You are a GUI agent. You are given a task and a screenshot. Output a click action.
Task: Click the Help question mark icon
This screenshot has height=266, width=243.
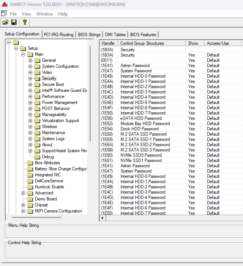point(25,23)
